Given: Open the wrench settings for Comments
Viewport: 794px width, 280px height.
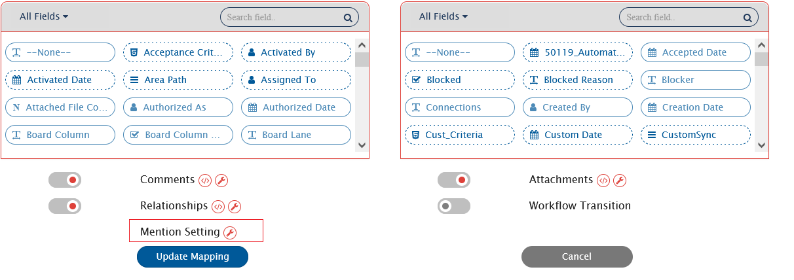Looking at the screenshot, I should 221,181.
